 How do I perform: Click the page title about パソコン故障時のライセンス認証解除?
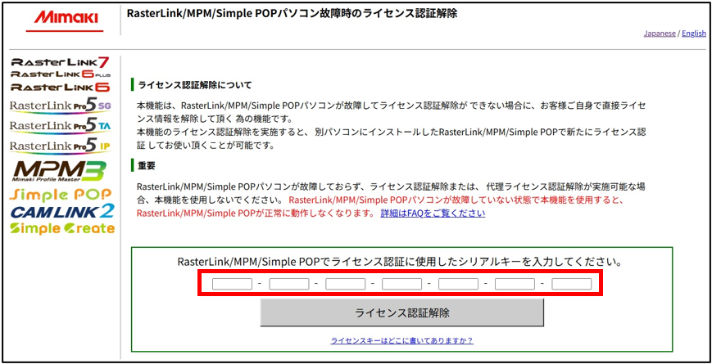click(292, 14)
